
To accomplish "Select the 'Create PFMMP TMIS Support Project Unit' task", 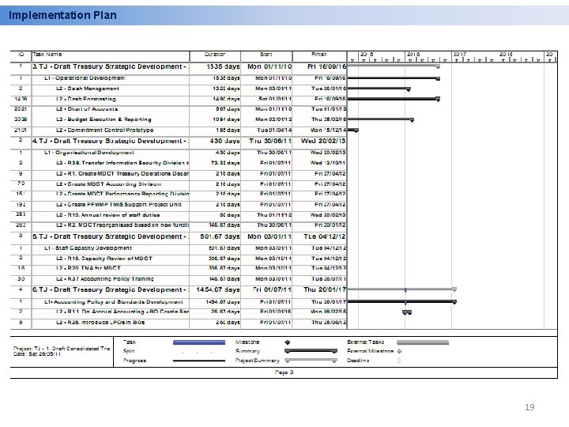I will coord(119,205).
